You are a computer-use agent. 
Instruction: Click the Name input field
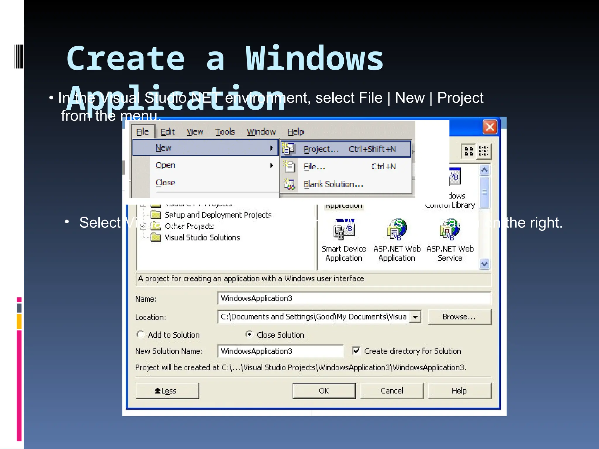[354, 298]
